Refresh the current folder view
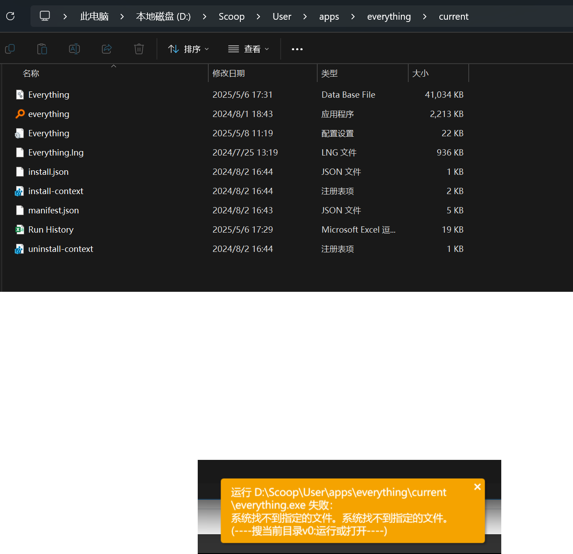Image resolution: width=573 pixels, height=554 pixels. click(x=10, y=17)
